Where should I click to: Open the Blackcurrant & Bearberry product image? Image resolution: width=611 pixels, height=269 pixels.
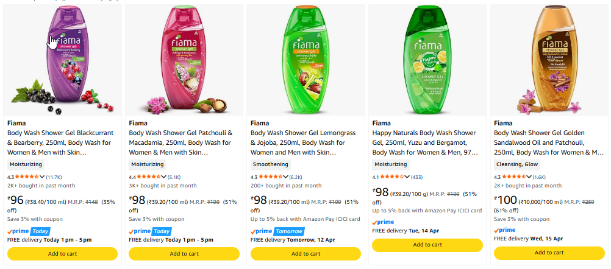[63, 61]
